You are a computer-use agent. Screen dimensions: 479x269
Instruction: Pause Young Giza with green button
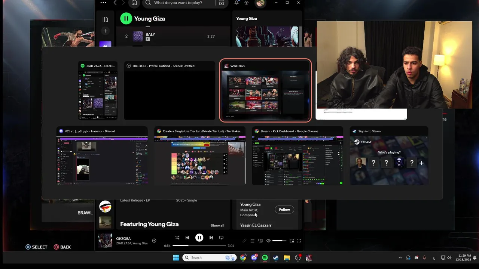point(126,18)
